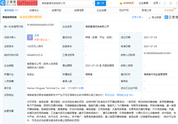Viewport: 178px width, 124px height.
Task: Open the mobile phone icon in header
Action: tap(165, 3)
